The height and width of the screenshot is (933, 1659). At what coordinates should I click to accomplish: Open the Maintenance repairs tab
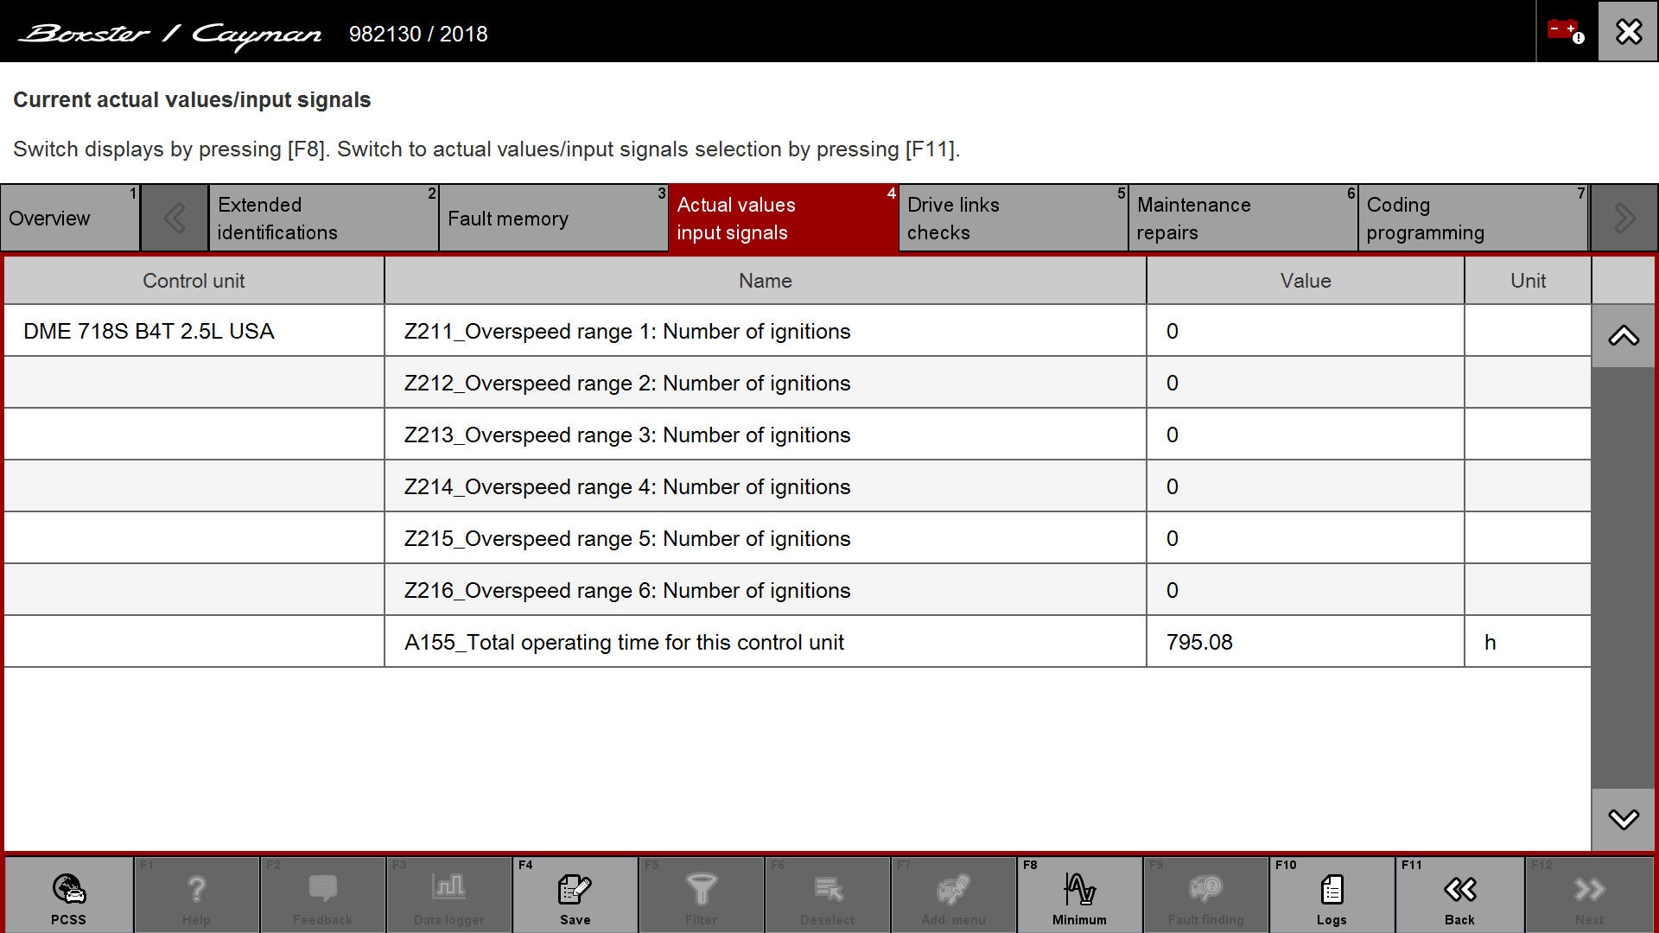1243,218
